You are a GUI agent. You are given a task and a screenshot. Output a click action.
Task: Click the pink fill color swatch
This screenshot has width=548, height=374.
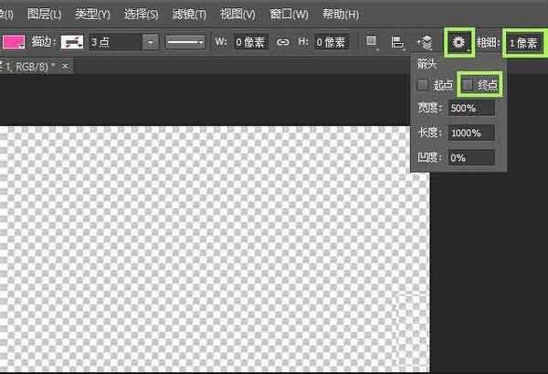(13, 42)
